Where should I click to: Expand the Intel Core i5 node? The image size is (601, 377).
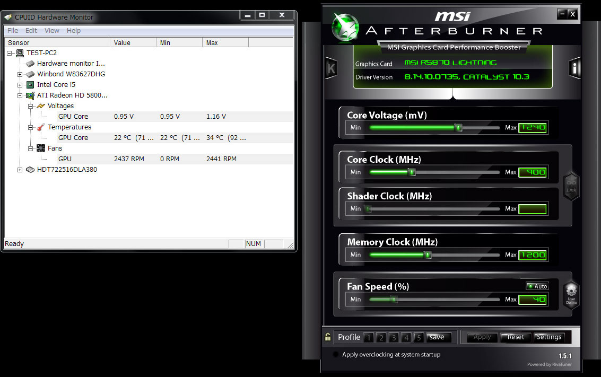click(x=20, y=85)
